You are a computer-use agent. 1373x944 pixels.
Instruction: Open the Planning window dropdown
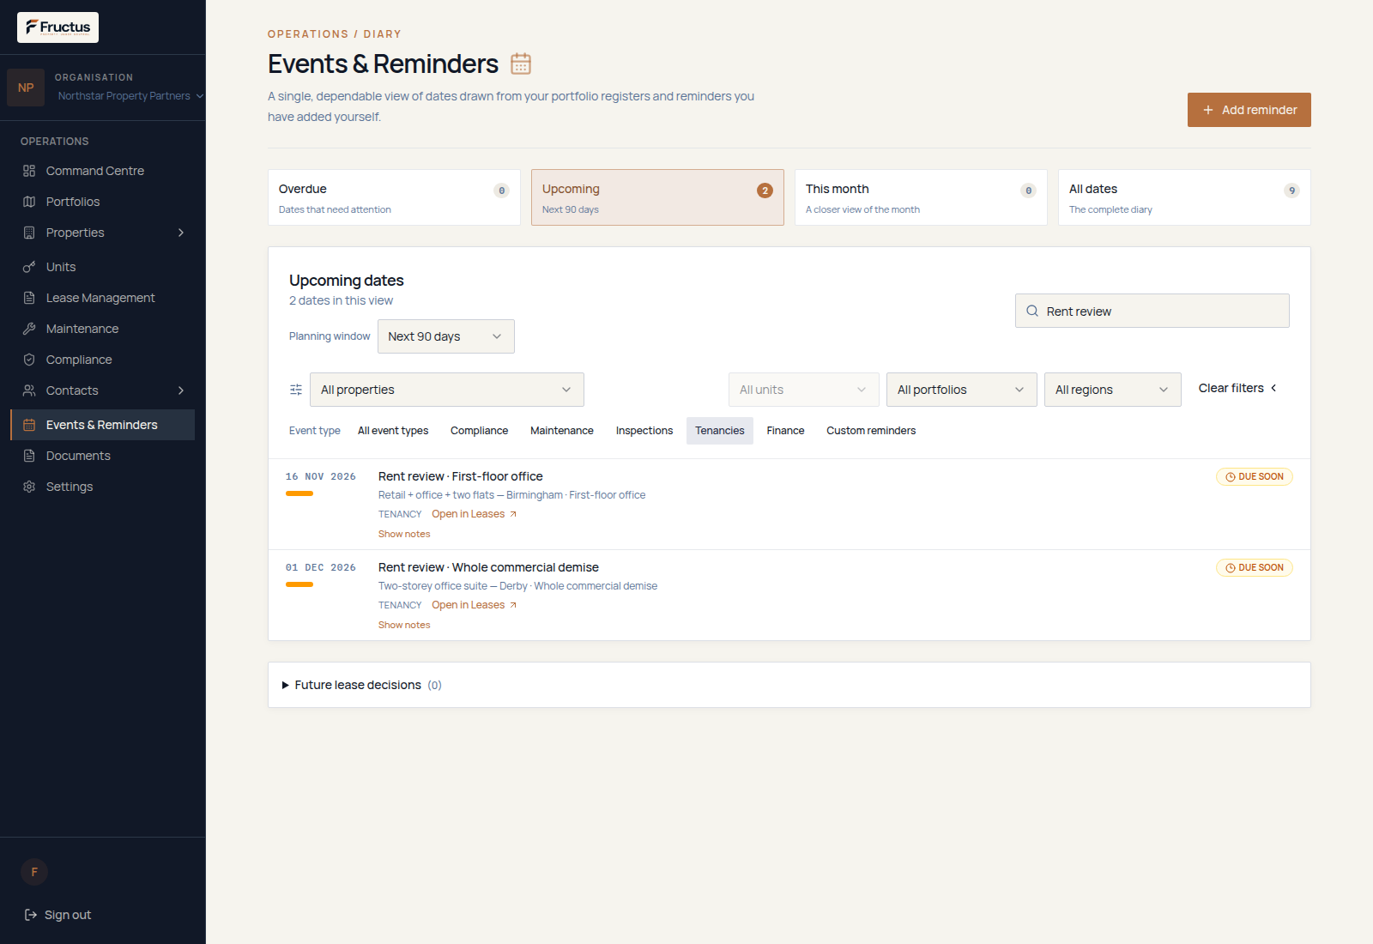tap(446, 336)
